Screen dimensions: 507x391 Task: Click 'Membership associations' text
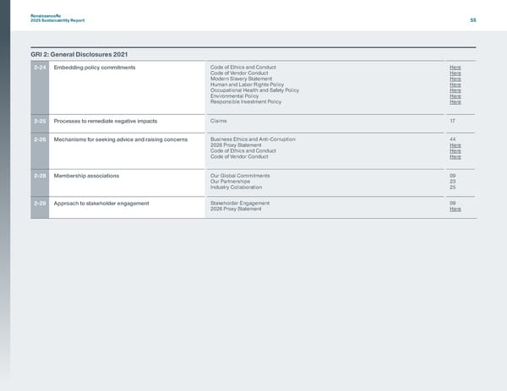(x=86, y=176)
